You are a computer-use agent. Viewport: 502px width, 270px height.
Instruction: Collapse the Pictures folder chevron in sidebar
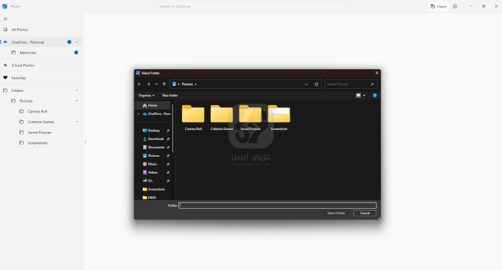pyautogui.click(x=76, y=101)
